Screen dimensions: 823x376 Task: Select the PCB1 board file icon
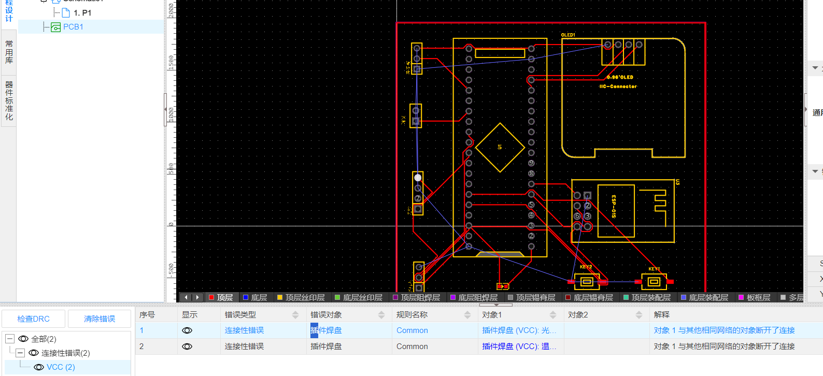(55, 27)
